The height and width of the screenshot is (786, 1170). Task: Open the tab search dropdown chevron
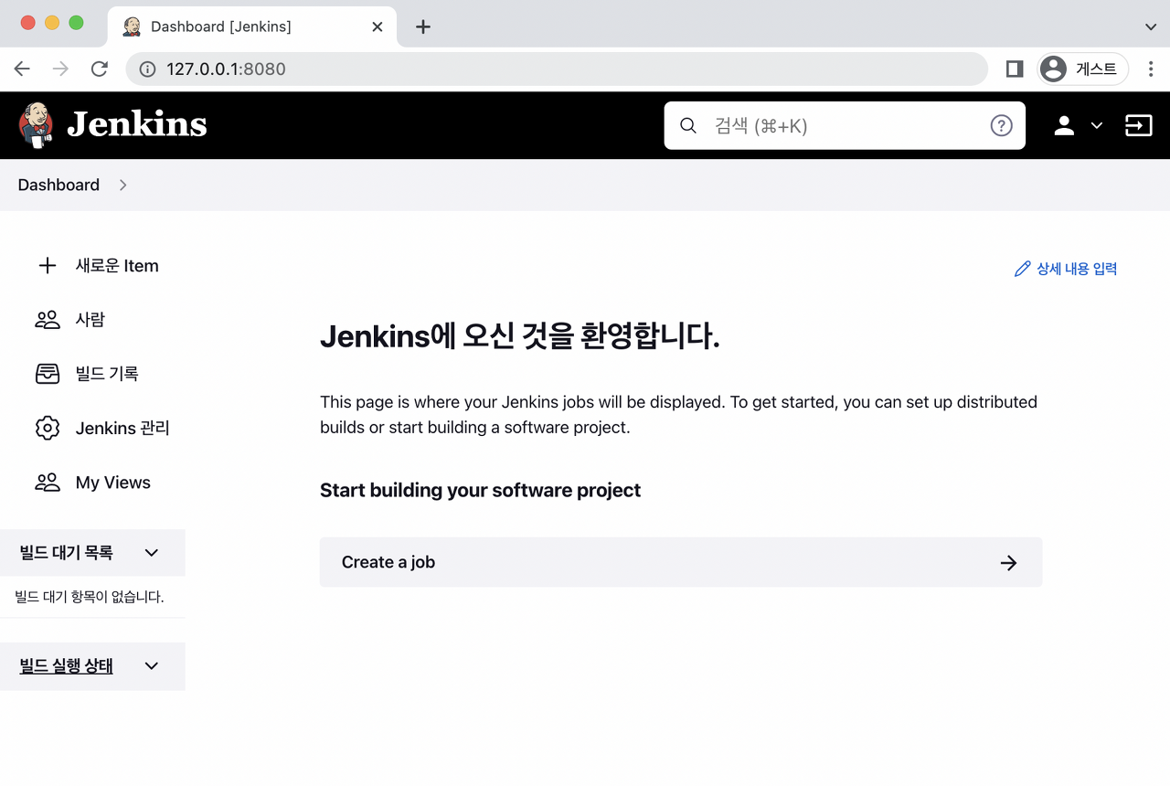(x=1151, y=27)
